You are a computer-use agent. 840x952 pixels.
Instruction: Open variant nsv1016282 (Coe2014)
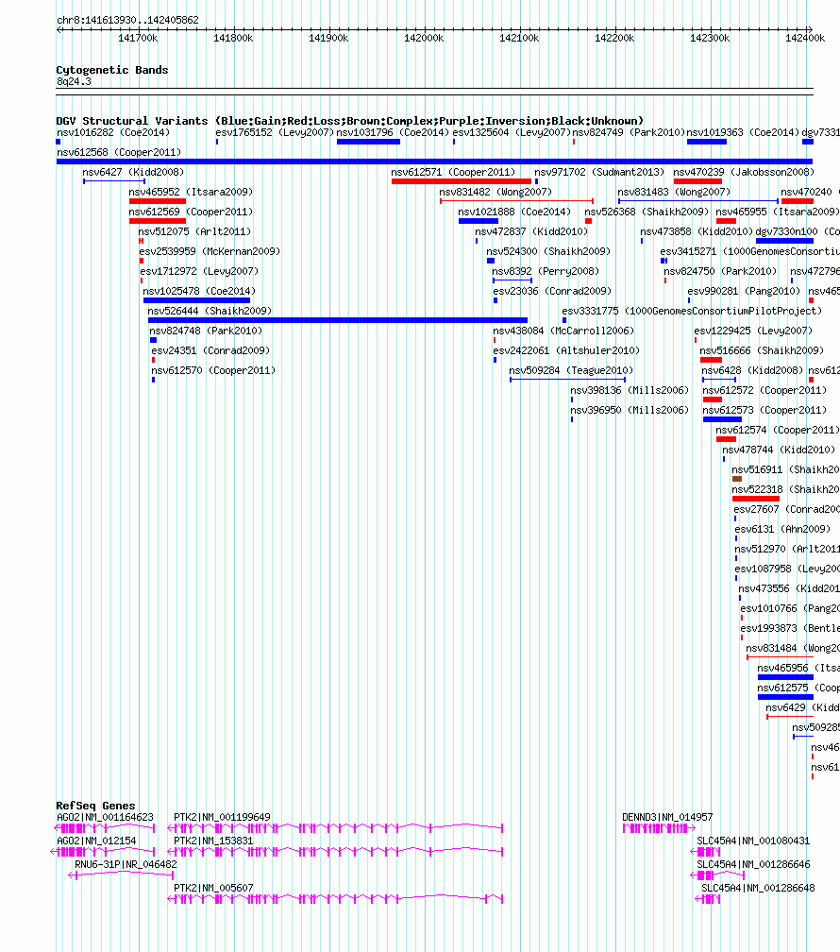(113, 132)
